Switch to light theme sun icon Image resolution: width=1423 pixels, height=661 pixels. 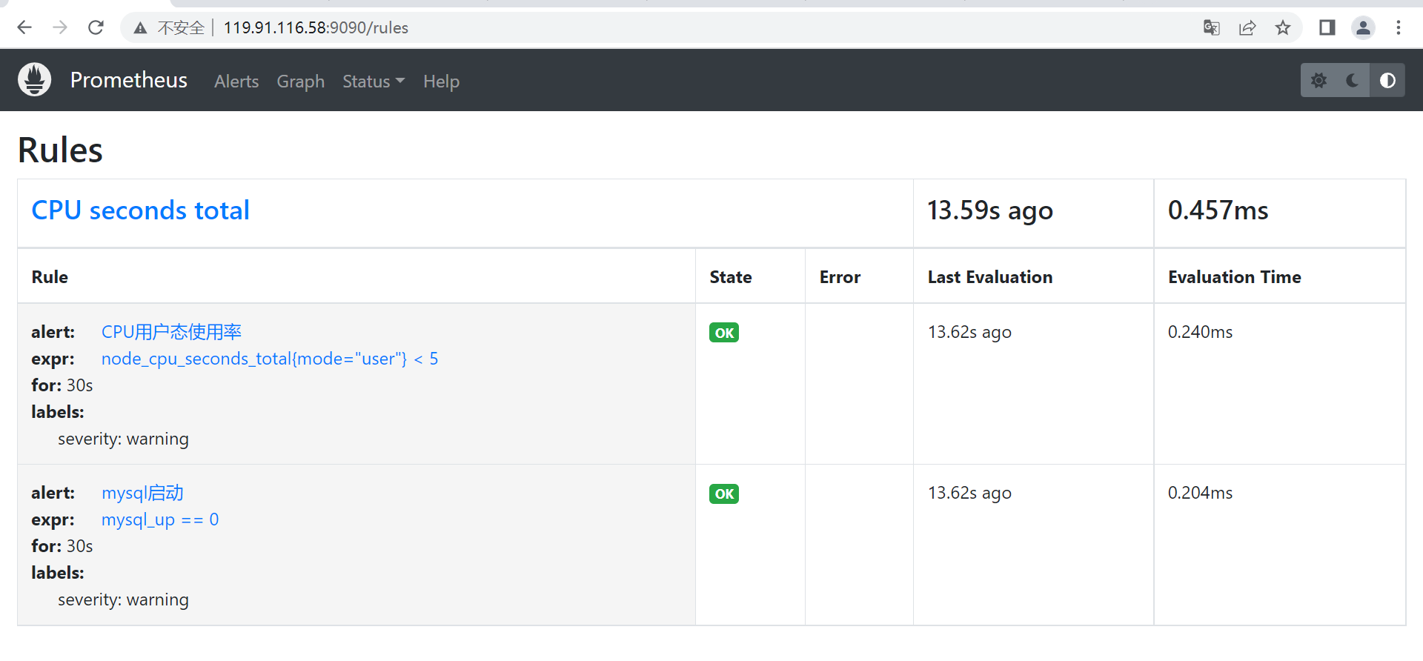pyautogui.click(x=1318, y=80)
